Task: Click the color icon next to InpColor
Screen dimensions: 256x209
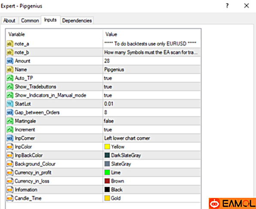Action: [x=10, y=147]
